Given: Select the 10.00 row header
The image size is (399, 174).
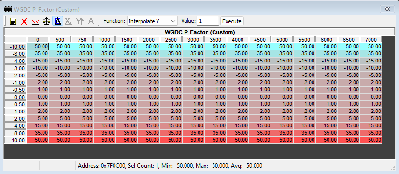Looking at the screenshot, I should tap(15, 140).
